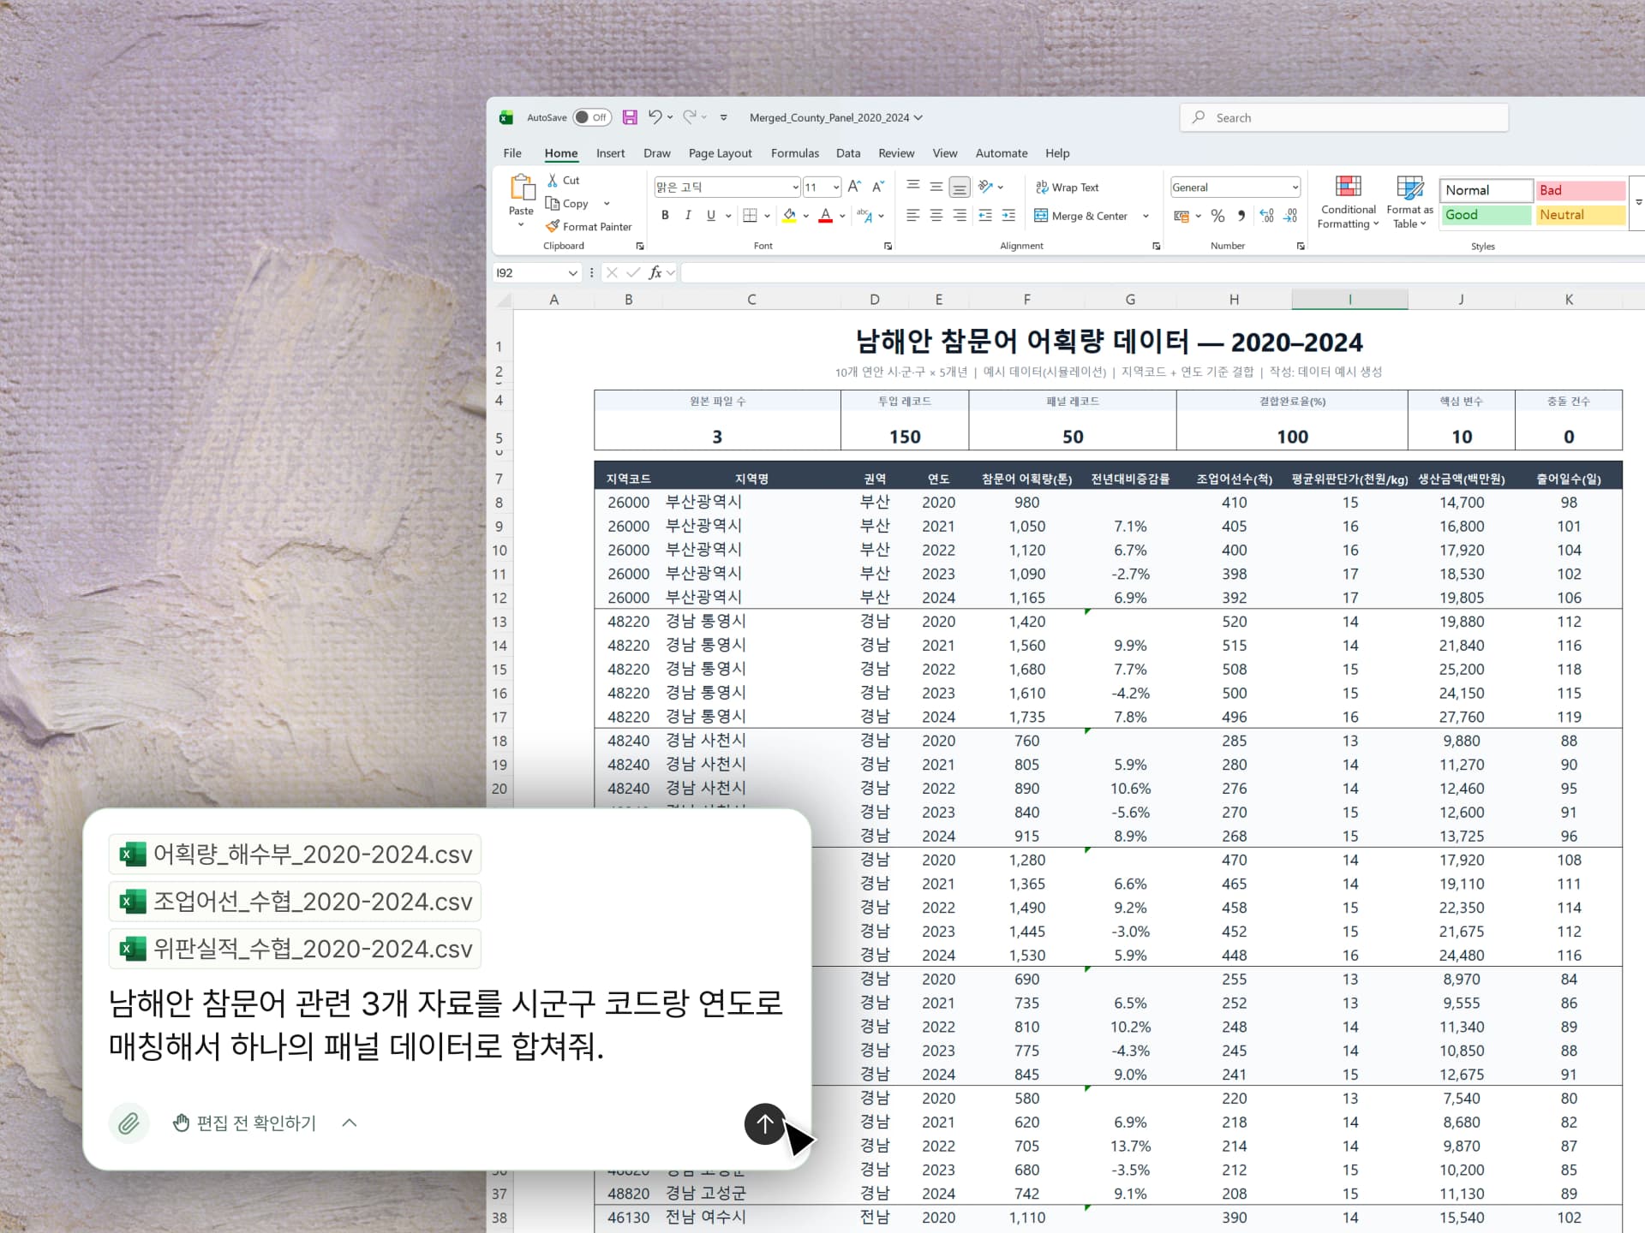Switch to the Formulas ribbon tab
This screenshot has height=1233, width=1645.
pyautogui.click(x=794, y=153)
